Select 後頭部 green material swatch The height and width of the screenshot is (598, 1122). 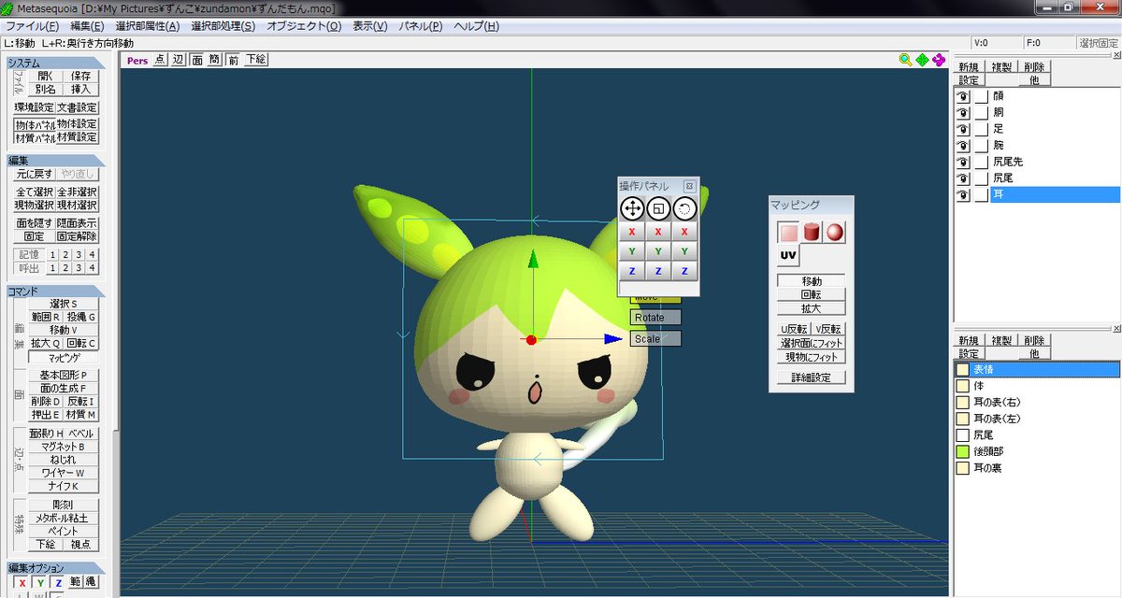962,451
